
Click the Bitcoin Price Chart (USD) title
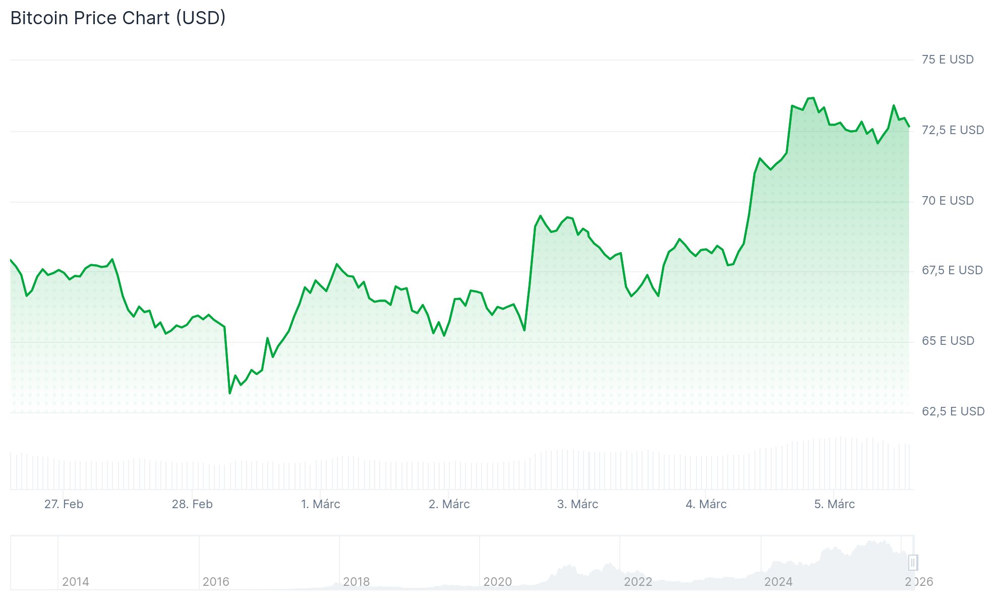click(118, 18)
